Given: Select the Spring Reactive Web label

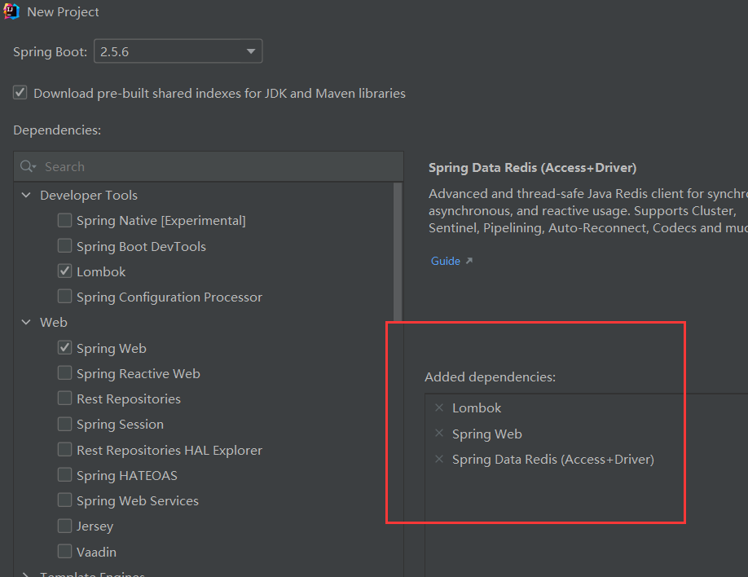Looking at the screenshot, I should [x=139, y=374].
